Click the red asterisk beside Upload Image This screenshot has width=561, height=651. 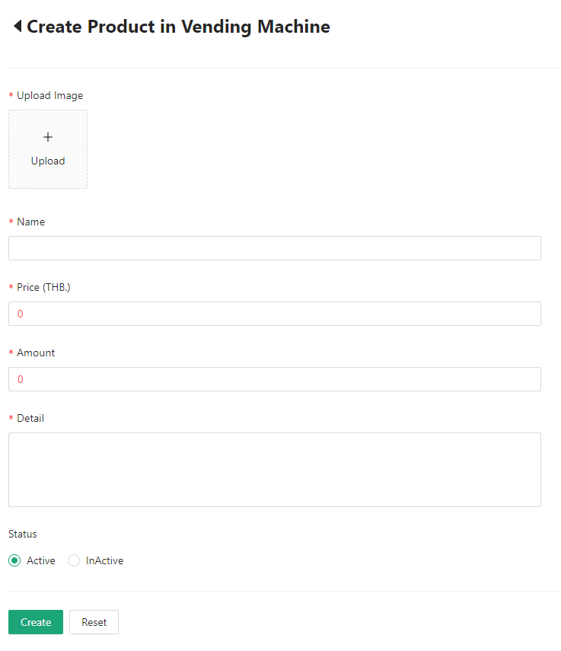pos(11,95)
